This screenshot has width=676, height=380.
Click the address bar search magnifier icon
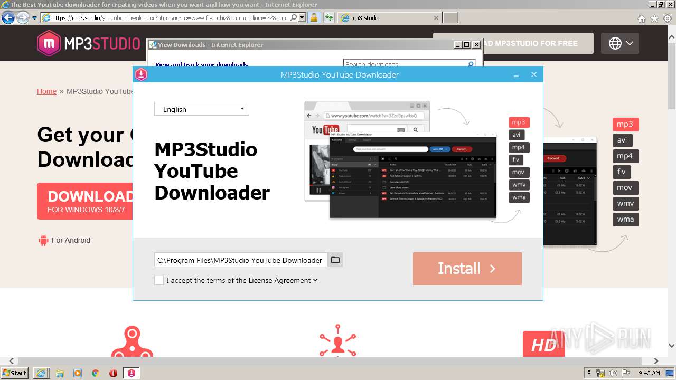[294, 18]
